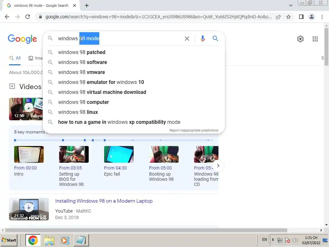Viewport: 329px width, 247px height.
Task: Go forward with the browser arrow
Action: click(17, 17)
